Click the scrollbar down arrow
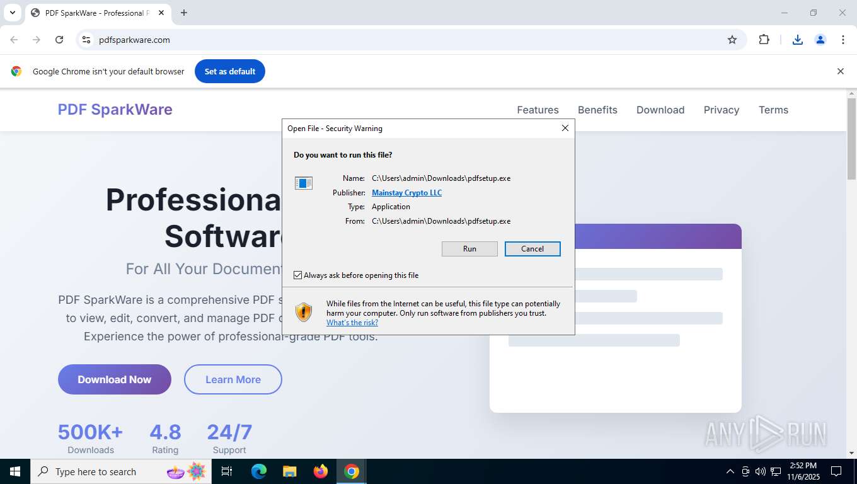Viewport: 857px width, 484px height. coord(851,453)
